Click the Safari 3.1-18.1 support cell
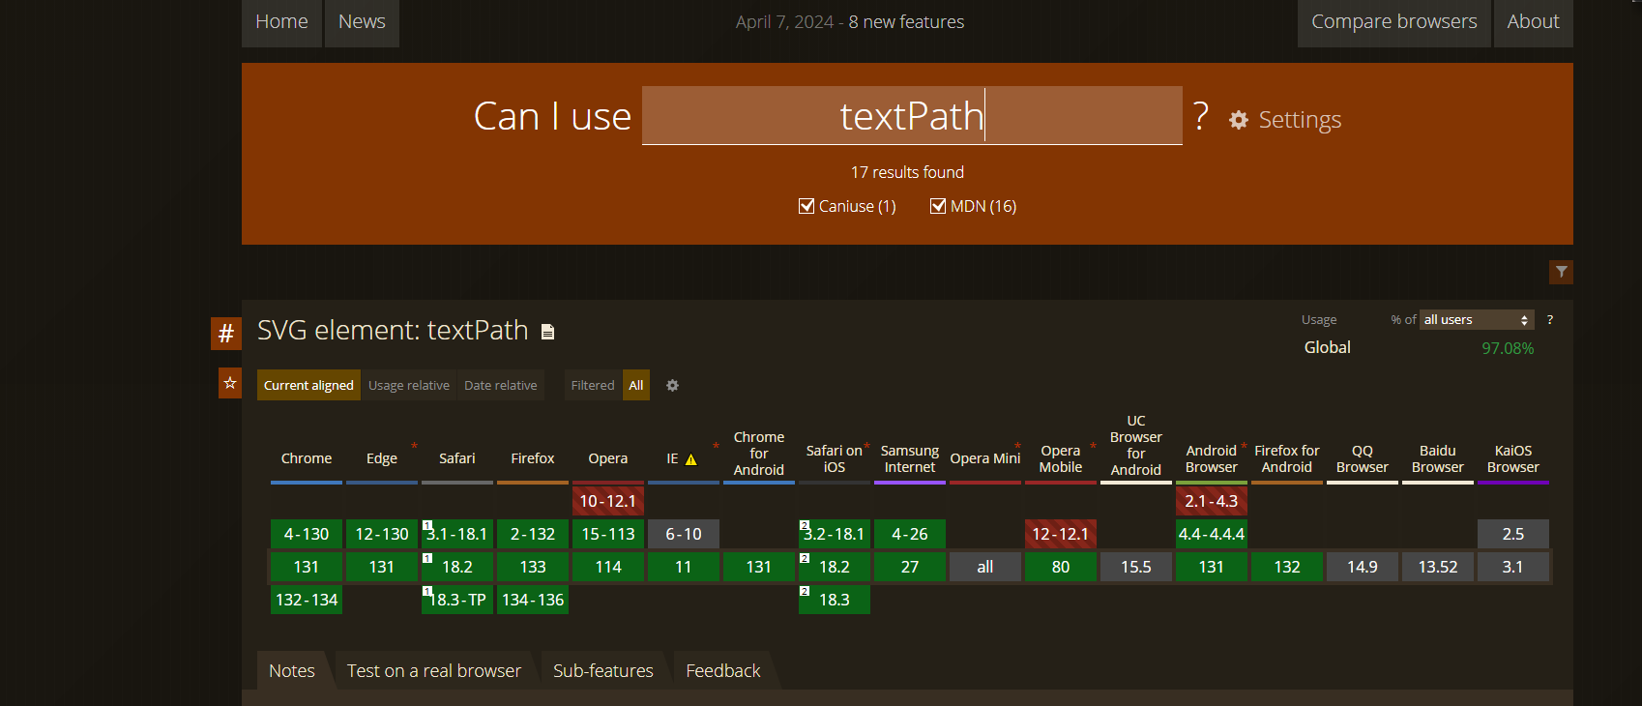Screen dimensions: 1642x706 point(457,534)
